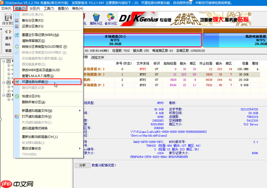
Task: Click the MBR label in left panel
Action: 8,44
